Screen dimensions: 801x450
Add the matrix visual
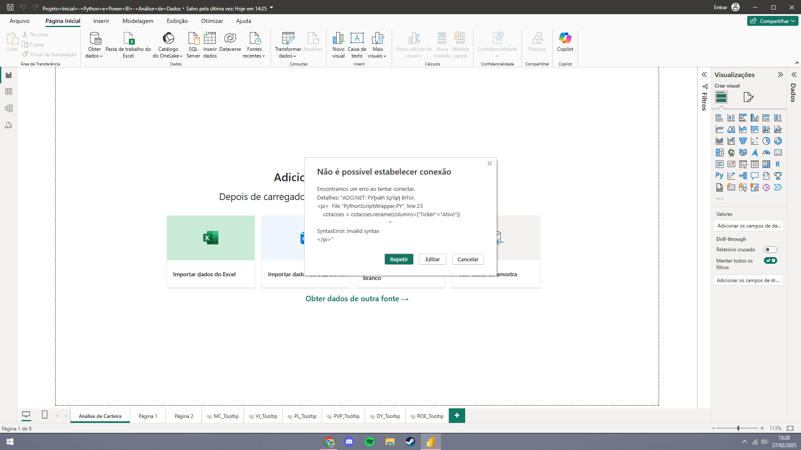coord(766,164)
